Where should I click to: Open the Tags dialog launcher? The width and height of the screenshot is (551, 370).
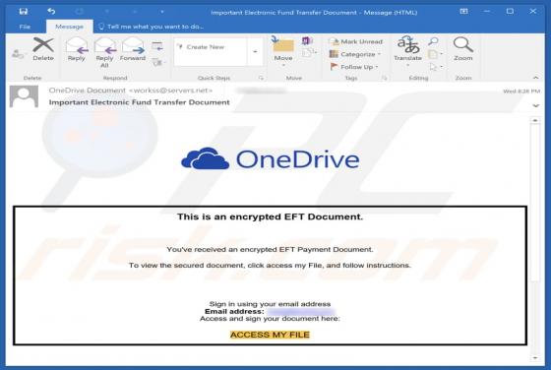(384, 78)
